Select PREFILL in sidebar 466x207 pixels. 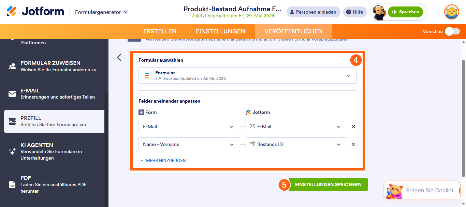(54, 121)
